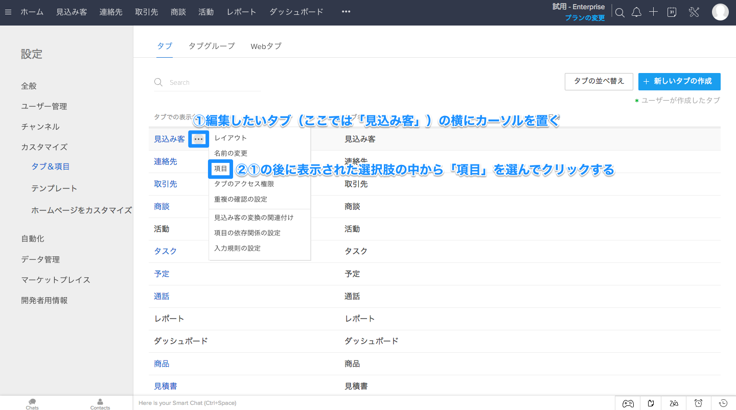Viewport: 736px width, 410px height.
Task: Open ダッシュボード in top navigation
Action: tap(296, 12)
